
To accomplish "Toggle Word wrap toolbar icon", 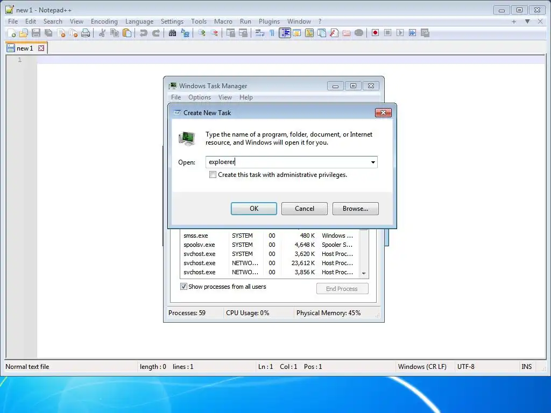I will 260,33.
